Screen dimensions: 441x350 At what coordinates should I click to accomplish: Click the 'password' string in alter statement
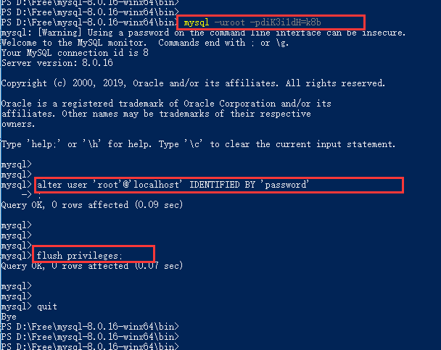285,185
